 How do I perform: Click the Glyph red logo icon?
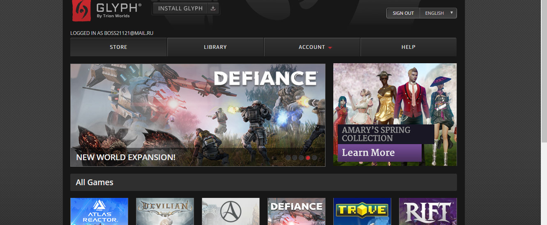(x=81, y=10)
